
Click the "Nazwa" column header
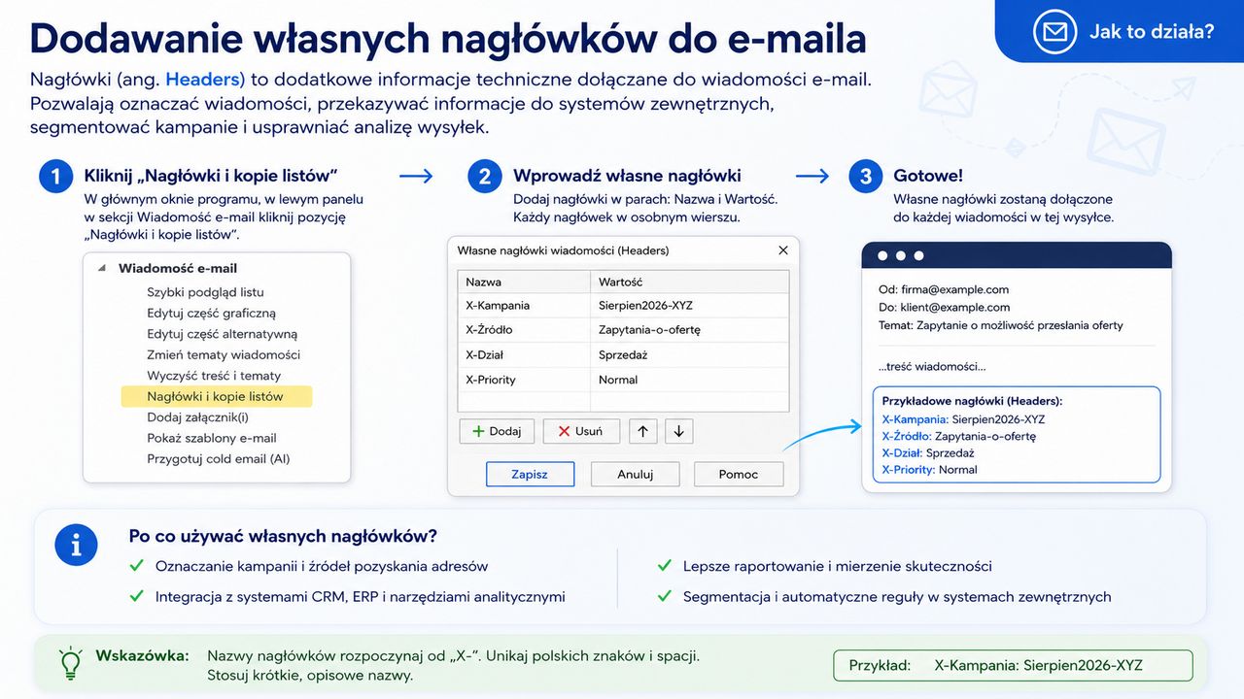click(x=524, y=282)
